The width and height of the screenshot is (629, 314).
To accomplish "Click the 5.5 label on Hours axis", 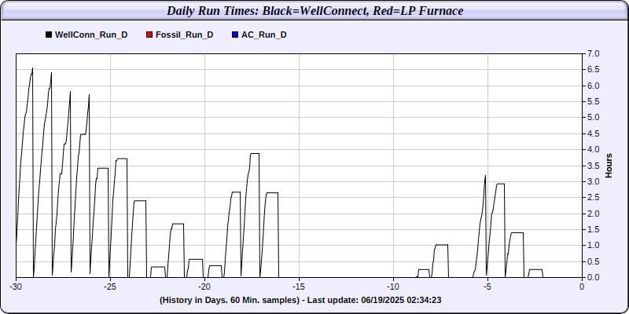I will 593,102.
